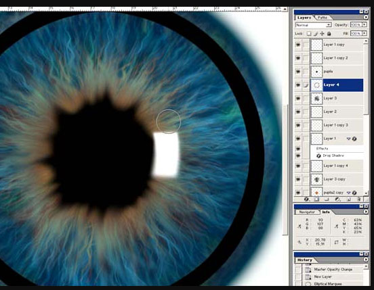Click the CMYK eyedropper icon in Info
The image size is (374, 290).
[336, 226]
